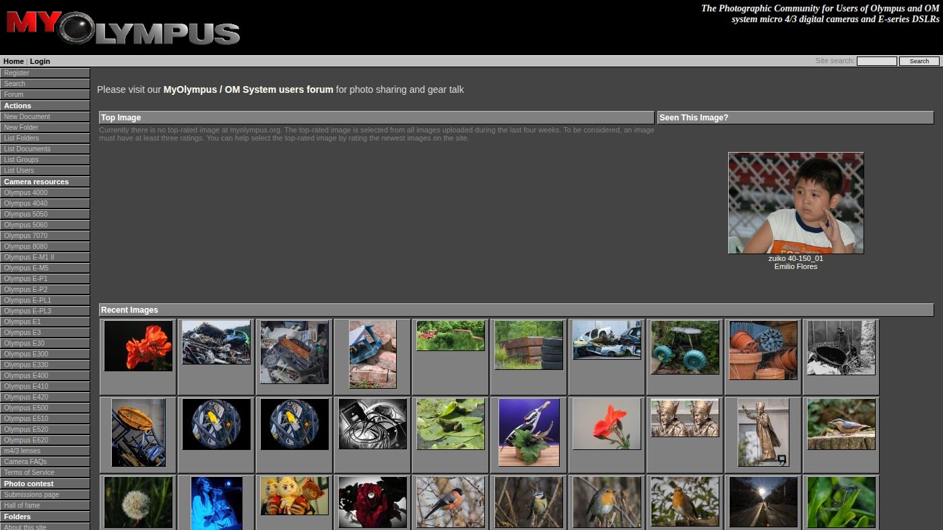Open the Olympus E620 page

pos(45,440)
